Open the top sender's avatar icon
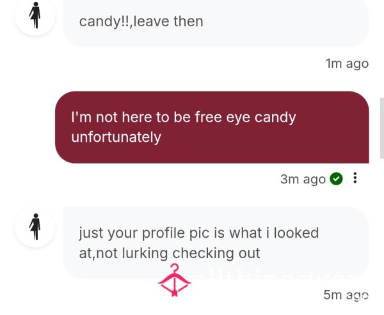 (x=35, y=15)
